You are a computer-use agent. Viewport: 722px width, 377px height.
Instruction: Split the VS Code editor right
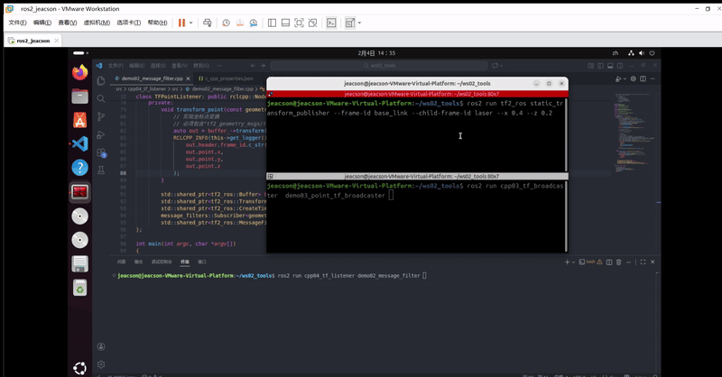click(x=643, y=78)
